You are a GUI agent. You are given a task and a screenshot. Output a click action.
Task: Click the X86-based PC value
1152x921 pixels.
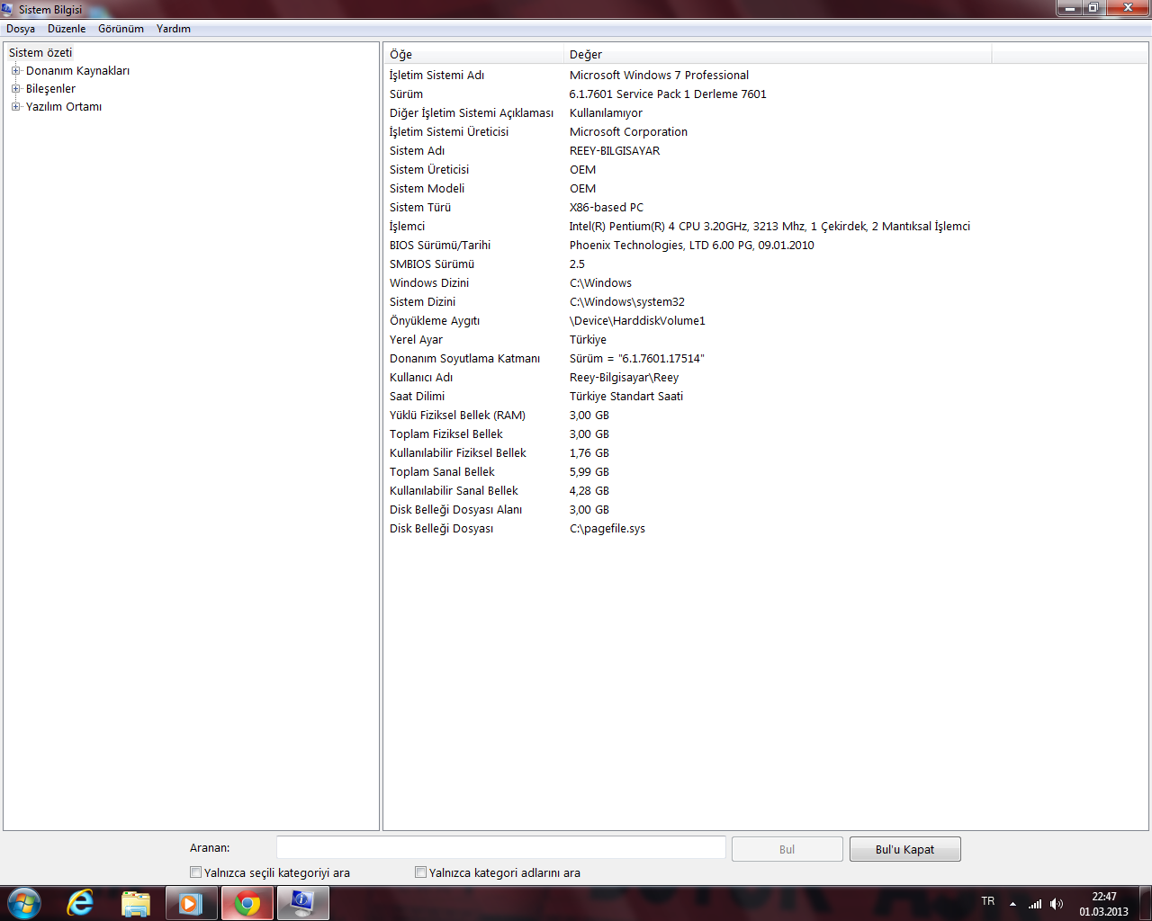coord(607,208)
